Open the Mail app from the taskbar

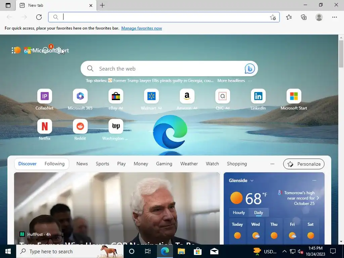(214, 251)
